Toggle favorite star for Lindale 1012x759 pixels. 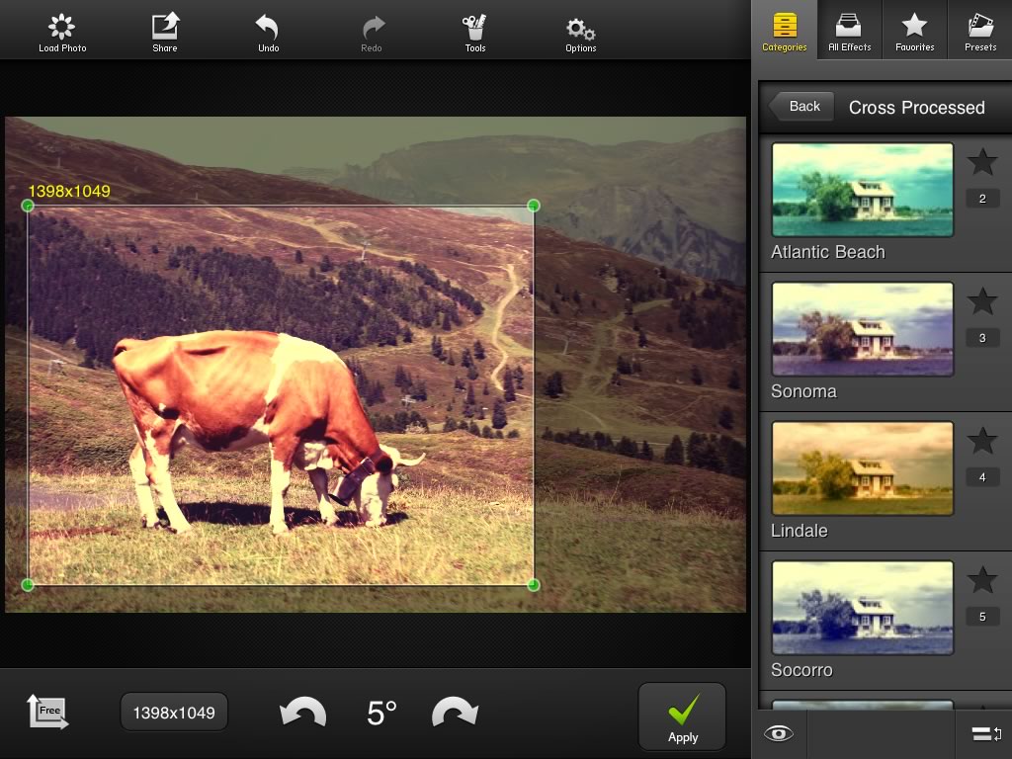(x=982, y=440)
